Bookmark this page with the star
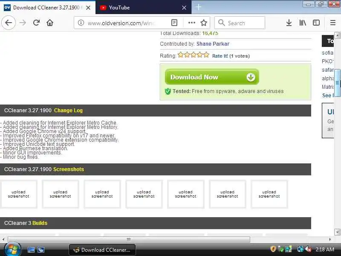Screen dimensions: 341x256 click(204, 23)
